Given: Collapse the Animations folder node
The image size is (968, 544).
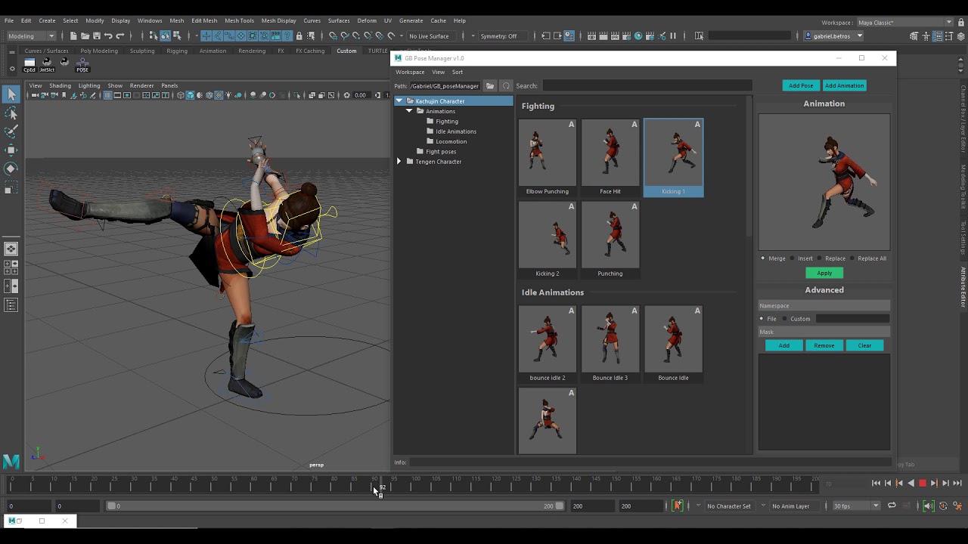Looking at the screenshot, I should click(x=409, y=111).
